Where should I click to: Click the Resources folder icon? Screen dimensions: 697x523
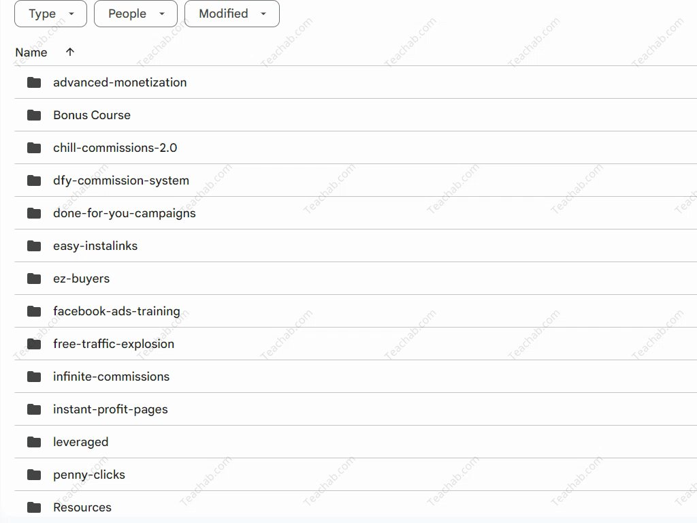coord(34,507)
